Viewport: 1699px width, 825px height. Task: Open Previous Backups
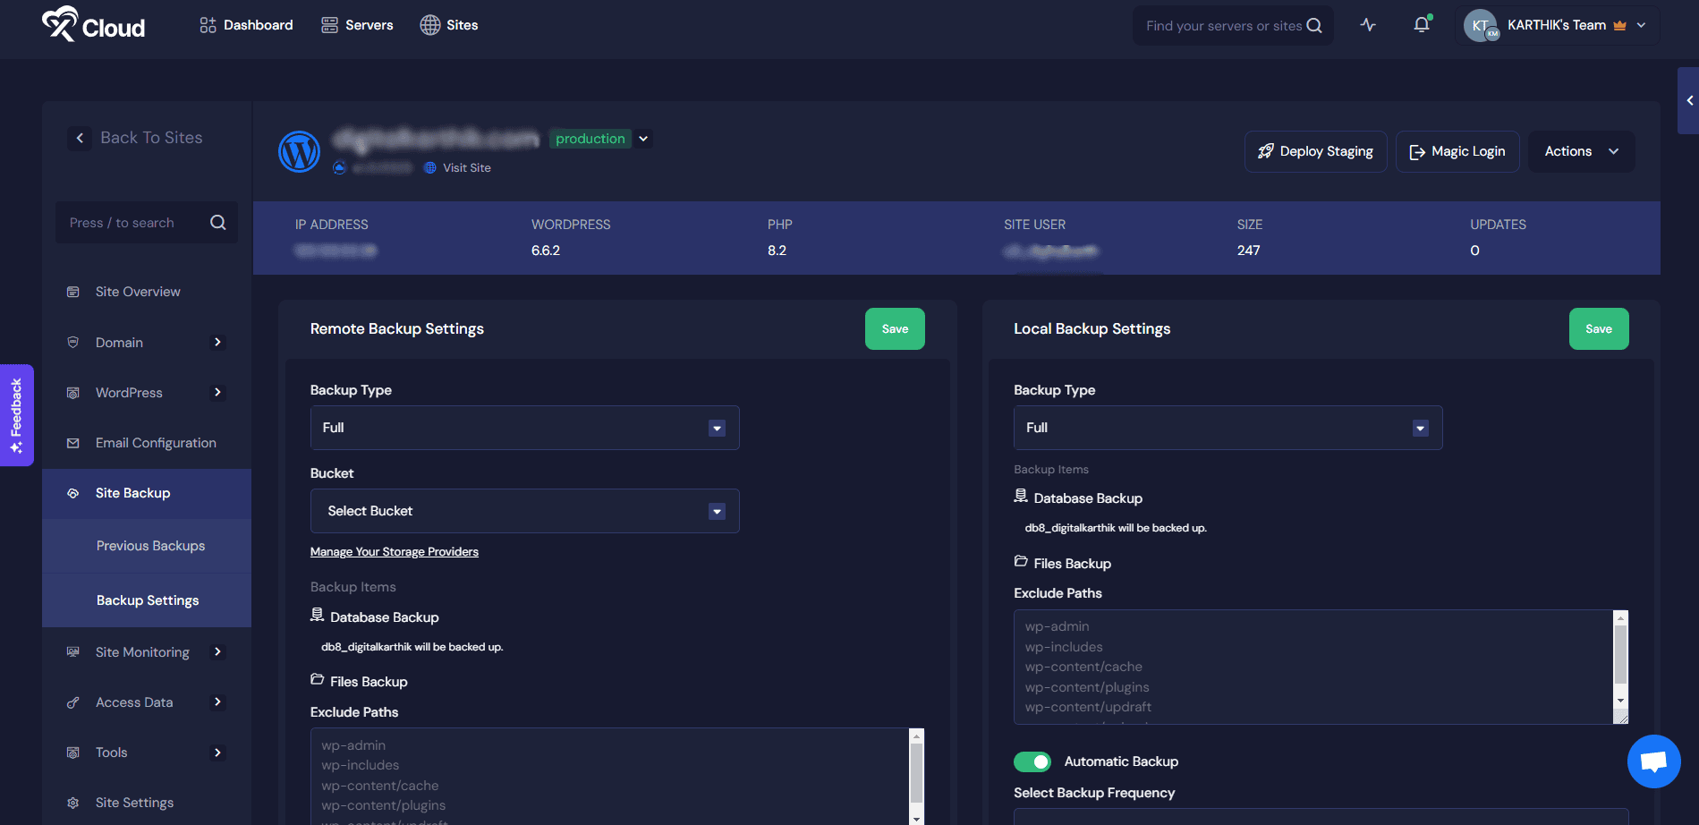pyautogui.click(x=150, y=546)
